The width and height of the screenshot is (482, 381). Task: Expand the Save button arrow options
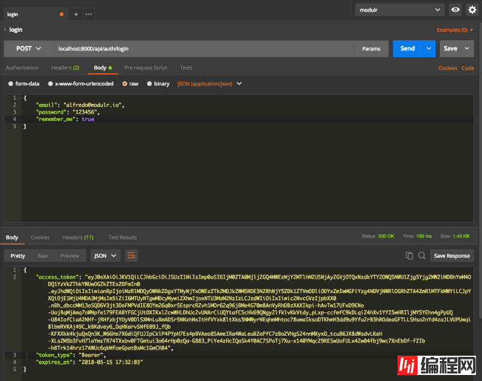467,49
